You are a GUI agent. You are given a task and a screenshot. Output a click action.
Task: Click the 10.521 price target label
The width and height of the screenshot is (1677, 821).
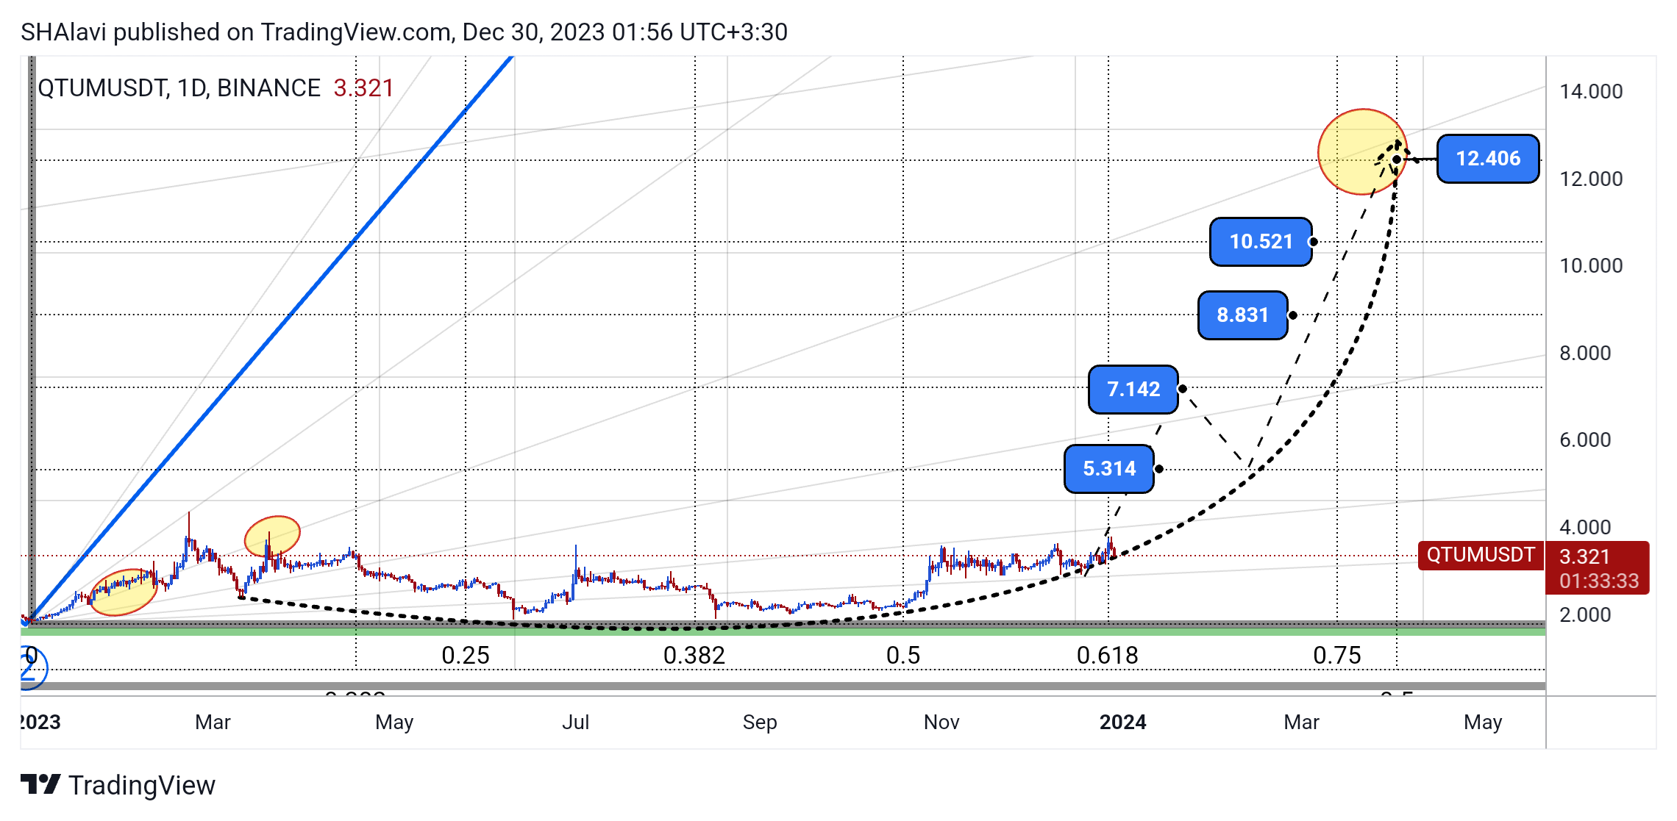1261,242
